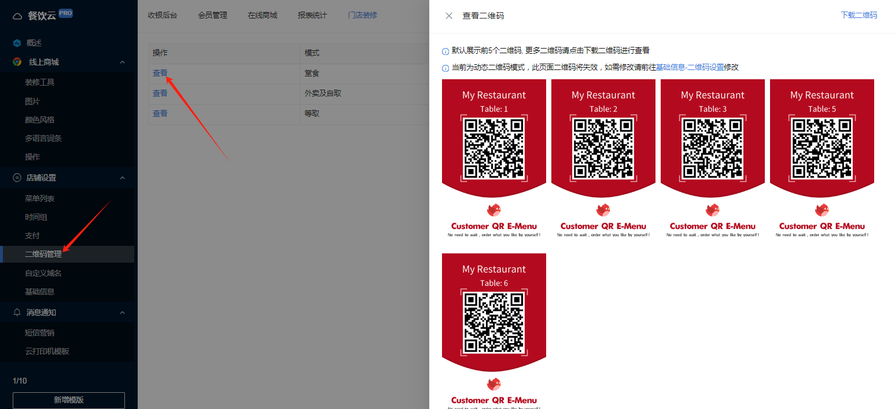Close the 查看二维码 panel
Image resolution: width=895 pixels, height=409 pixels.
point(449,16)
